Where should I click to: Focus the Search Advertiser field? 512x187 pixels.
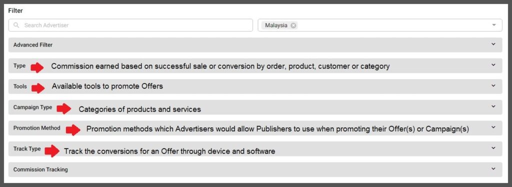click(x=130, y=25)
